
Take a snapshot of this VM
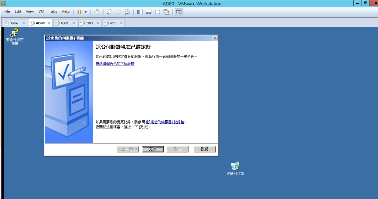pos(110,12)
